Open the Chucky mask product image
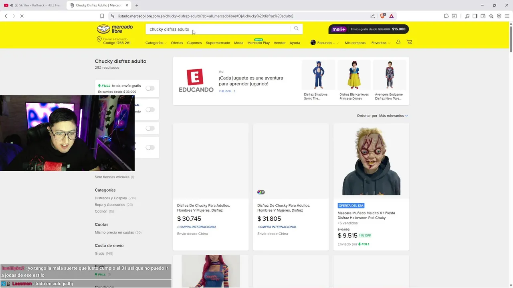The image size is (513, 288). (x=371, y=161)
